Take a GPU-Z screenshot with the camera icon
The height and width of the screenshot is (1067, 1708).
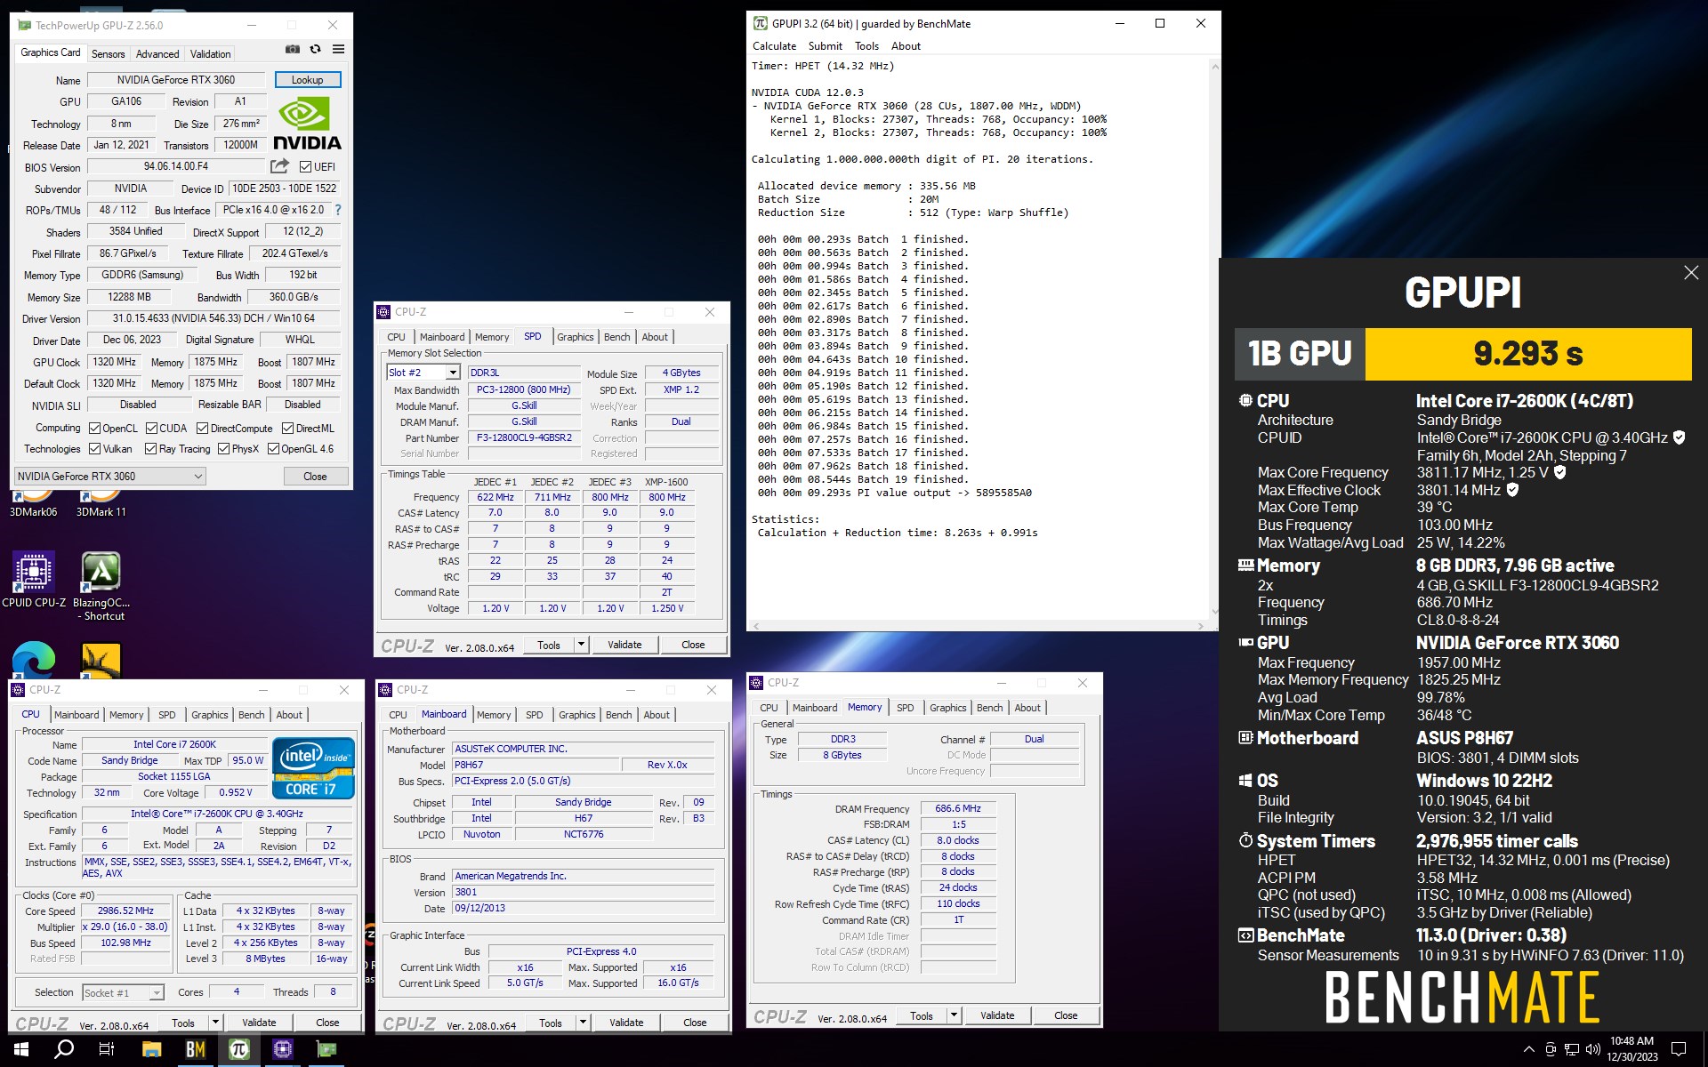tap(292, 50)
